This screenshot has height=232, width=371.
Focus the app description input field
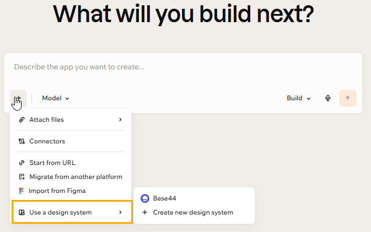pyautogui.click(x=183, y=67)
